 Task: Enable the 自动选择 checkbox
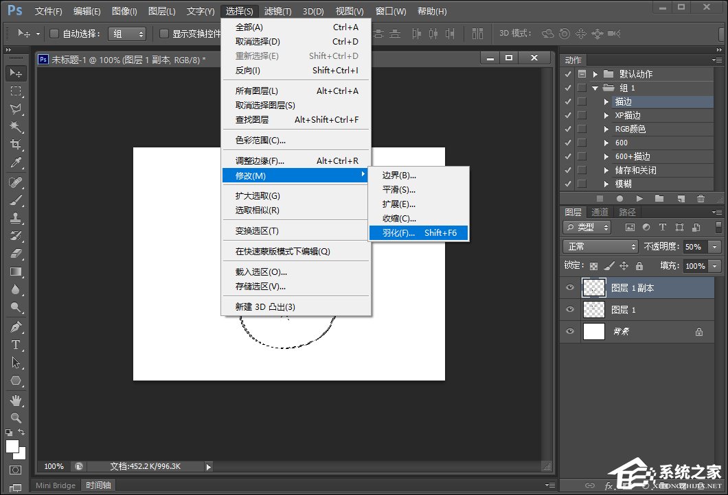[x=54, y=34]
